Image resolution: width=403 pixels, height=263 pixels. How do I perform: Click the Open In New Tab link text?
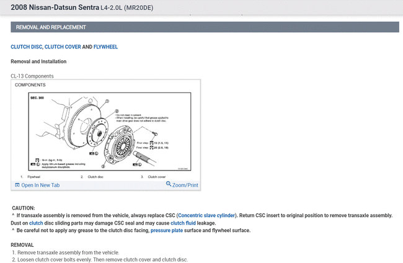(x=40, y=185)
